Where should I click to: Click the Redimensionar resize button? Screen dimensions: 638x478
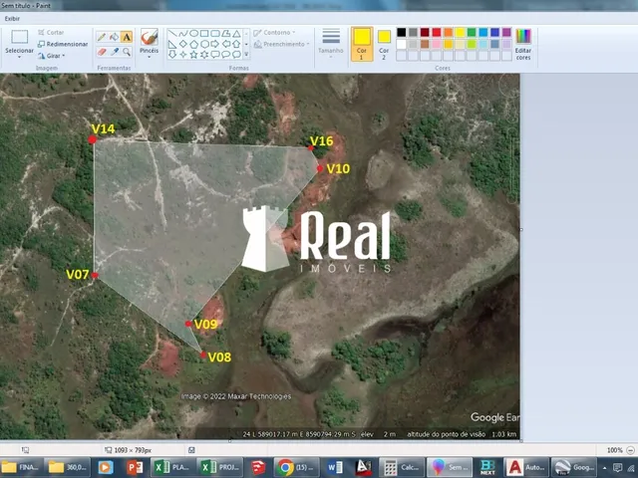click(63, 44)
